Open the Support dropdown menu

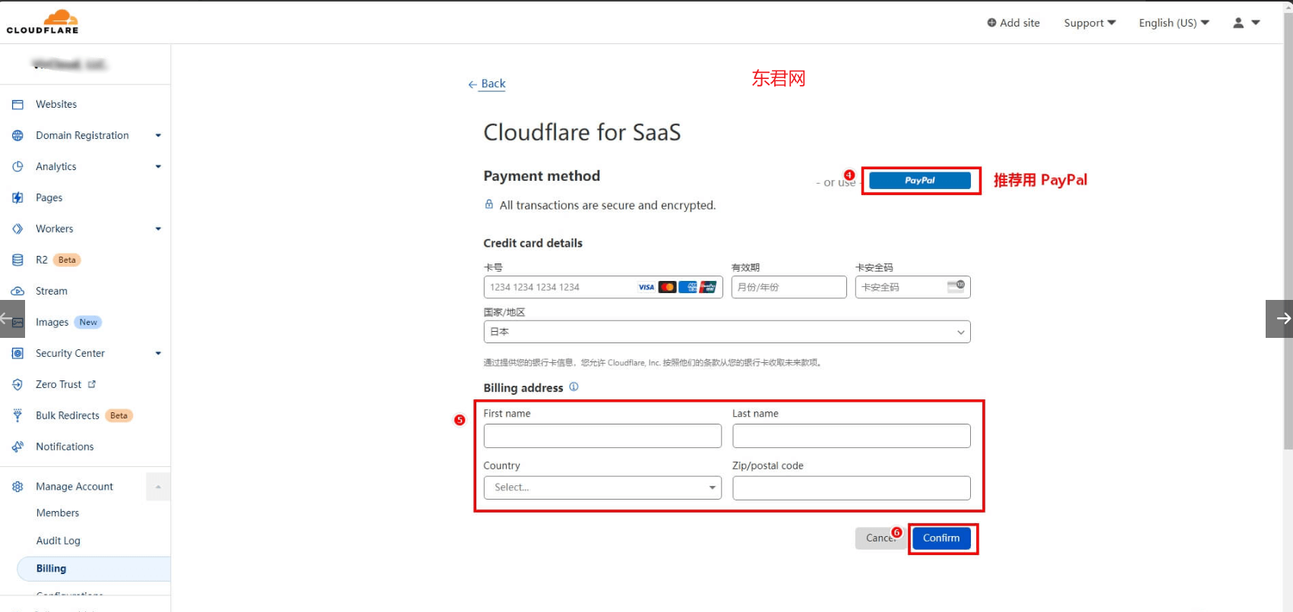pos(1089,23)
